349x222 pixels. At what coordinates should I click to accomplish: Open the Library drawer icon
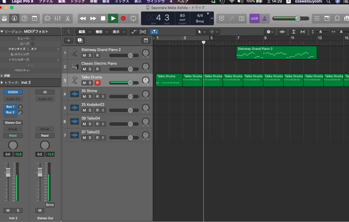(4, 18)
